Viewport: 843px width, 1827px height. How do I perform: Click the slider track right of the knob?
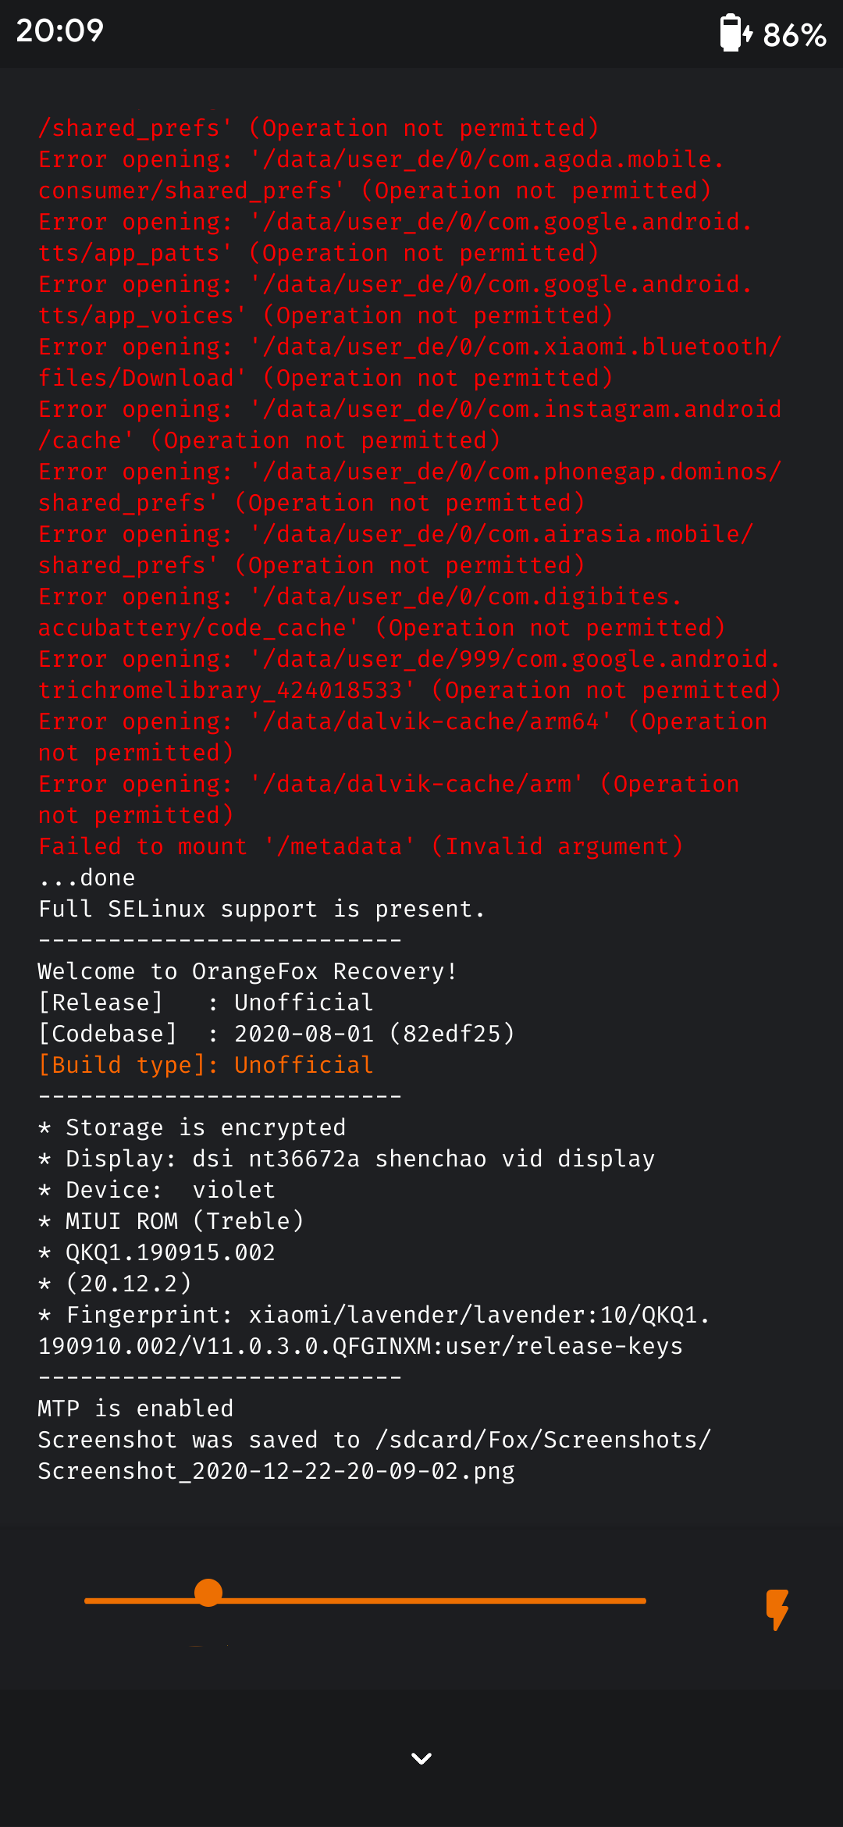pyautogui.click(x=435, y=1601)
